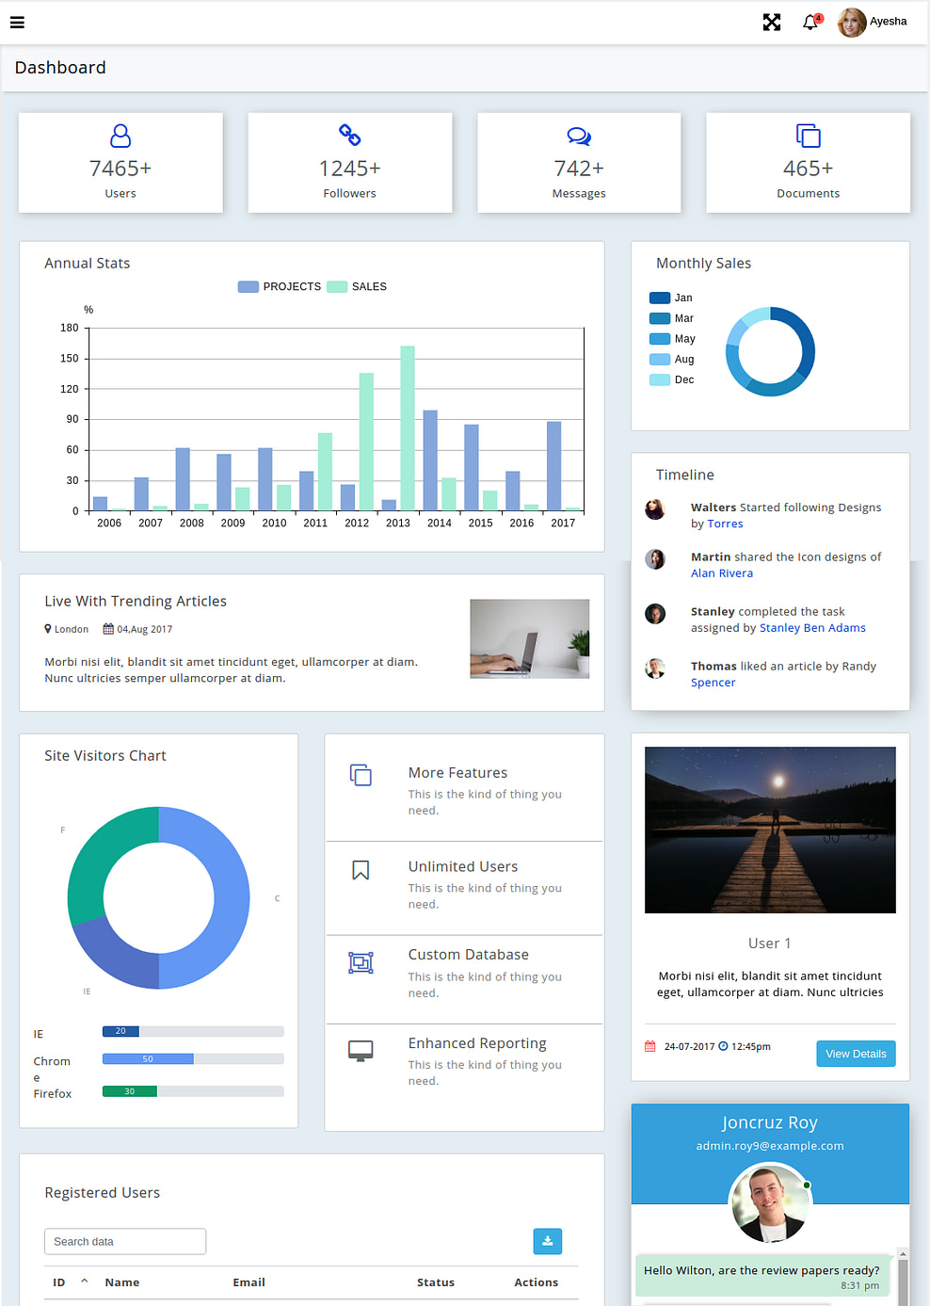Click the Users icon on the stats card
Screen dimensions: 930x1306
pos(120,136)
